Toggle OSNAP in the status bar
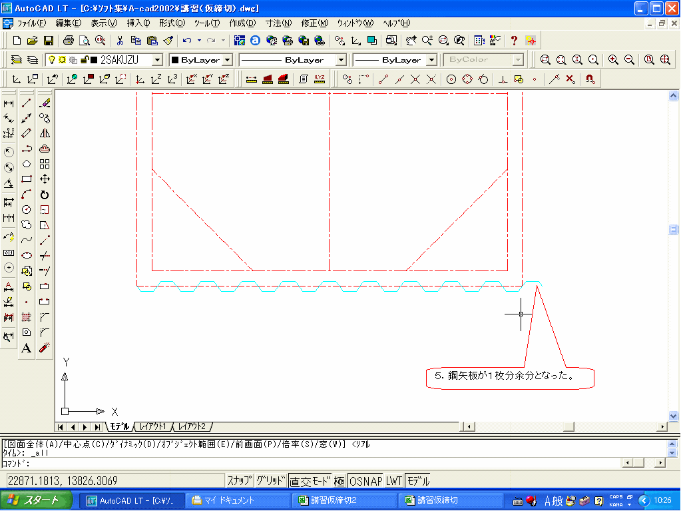 point(365,480)
